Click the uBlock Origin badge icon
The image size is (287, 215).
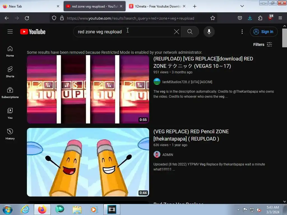coord(270,18)
